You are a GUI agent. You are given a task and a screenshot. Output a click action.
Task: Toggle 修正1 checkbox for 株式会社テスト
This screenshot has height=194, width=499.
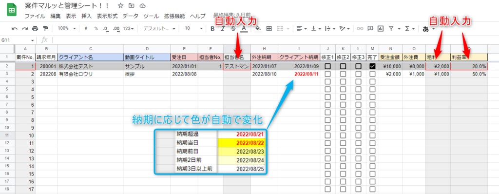tap(327, 66)
